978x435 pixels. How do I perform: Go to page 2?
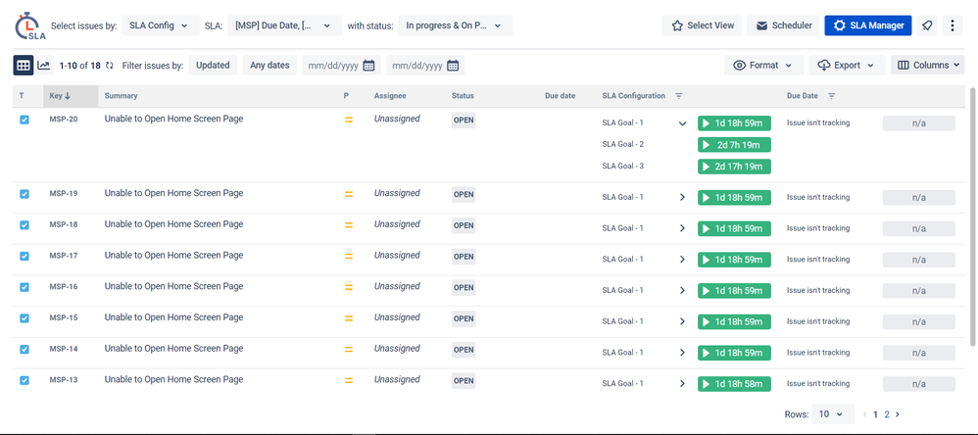click(x=887, y=413)
